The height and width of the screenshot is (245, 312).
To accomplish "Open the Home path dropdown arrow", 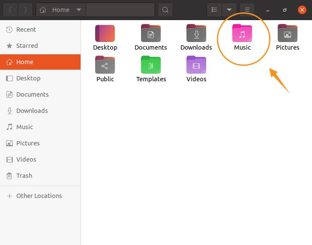I will coord(79,10).
